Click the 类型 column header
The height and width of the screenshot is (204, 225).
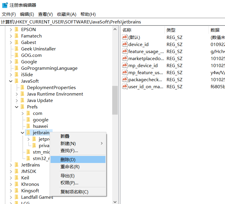pos(171,30)
